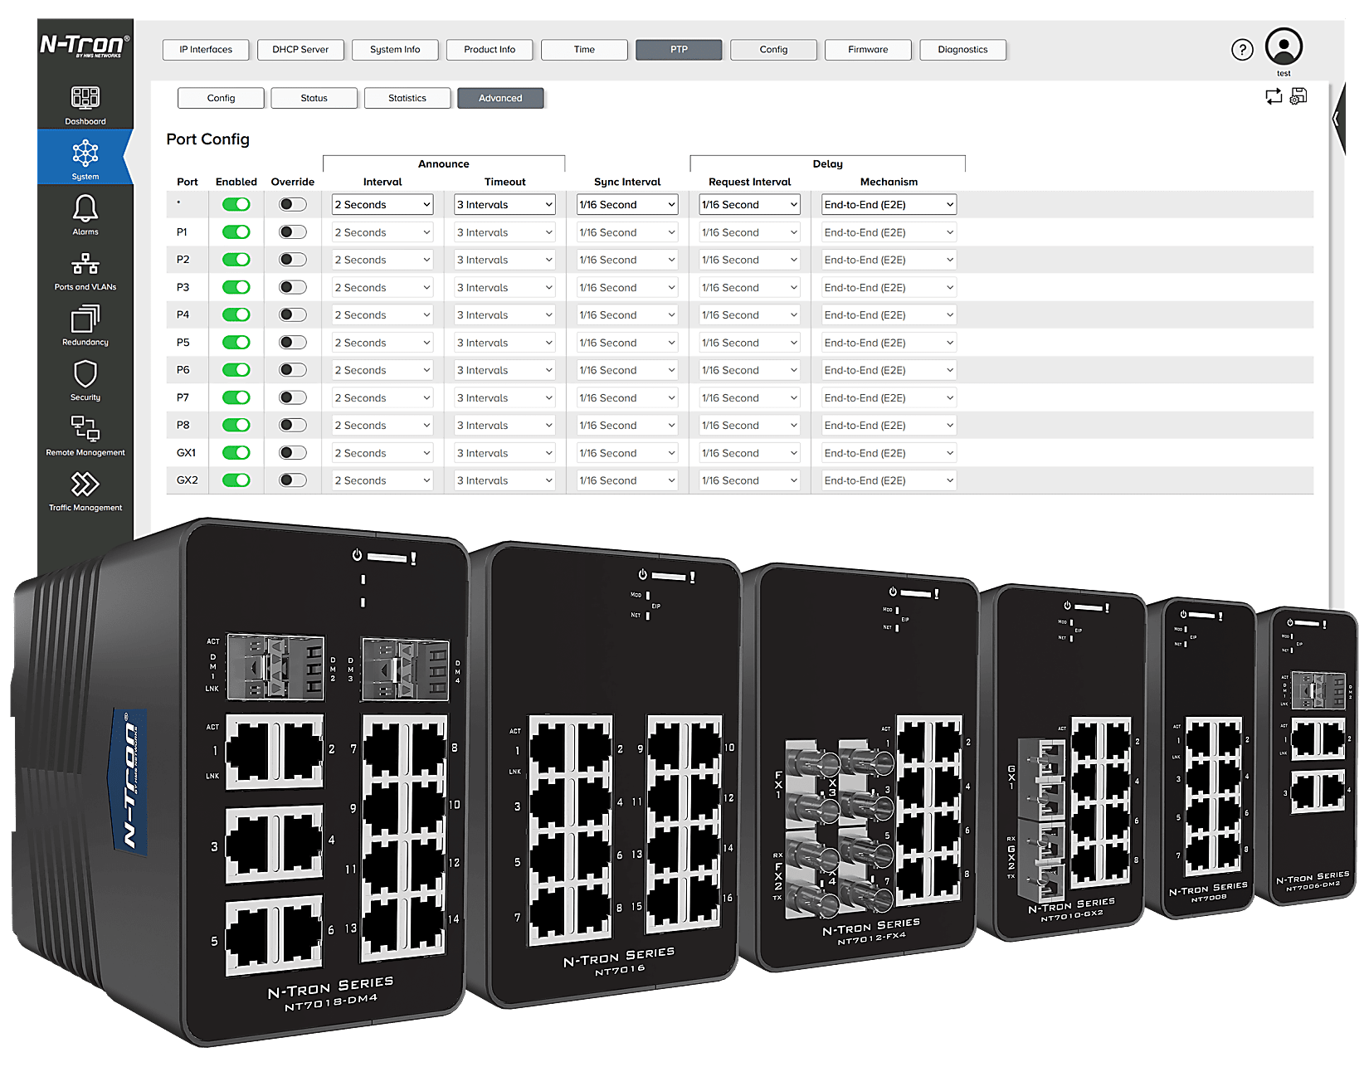The width and height of the screenshot is (1369, 1067).
Task: Toggle Enabled switch in the all-ports row
Action: coord(236,204)
